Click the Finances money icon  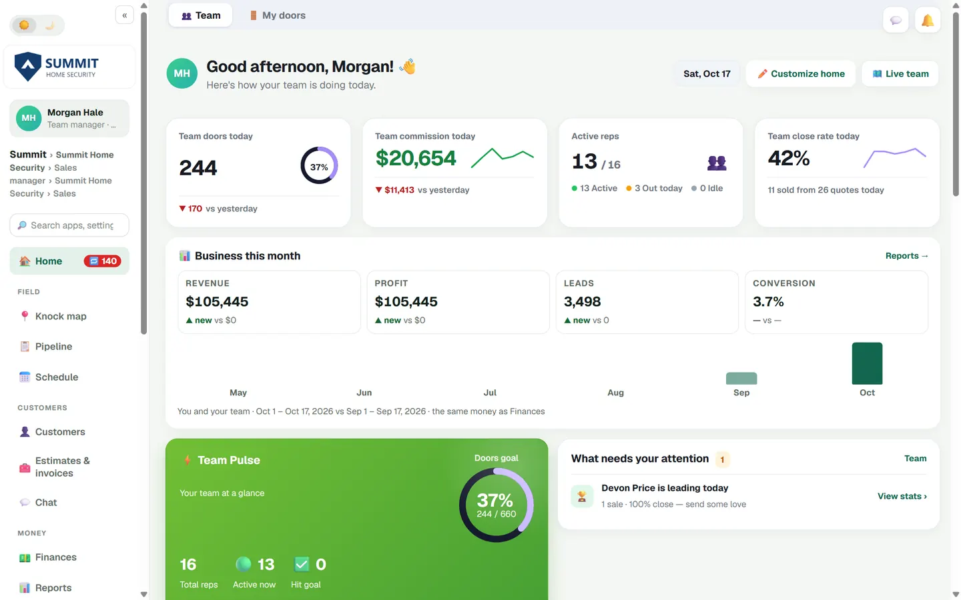point(25,557)
